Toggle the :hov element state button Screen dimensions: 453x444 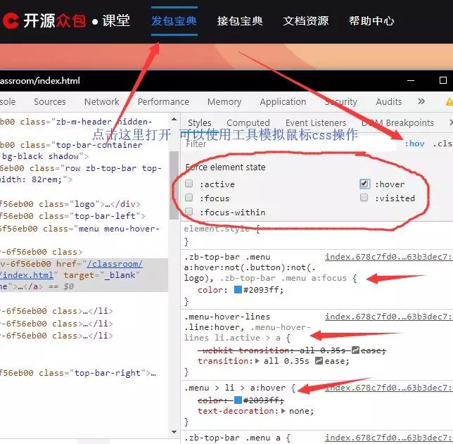[414, 144]
